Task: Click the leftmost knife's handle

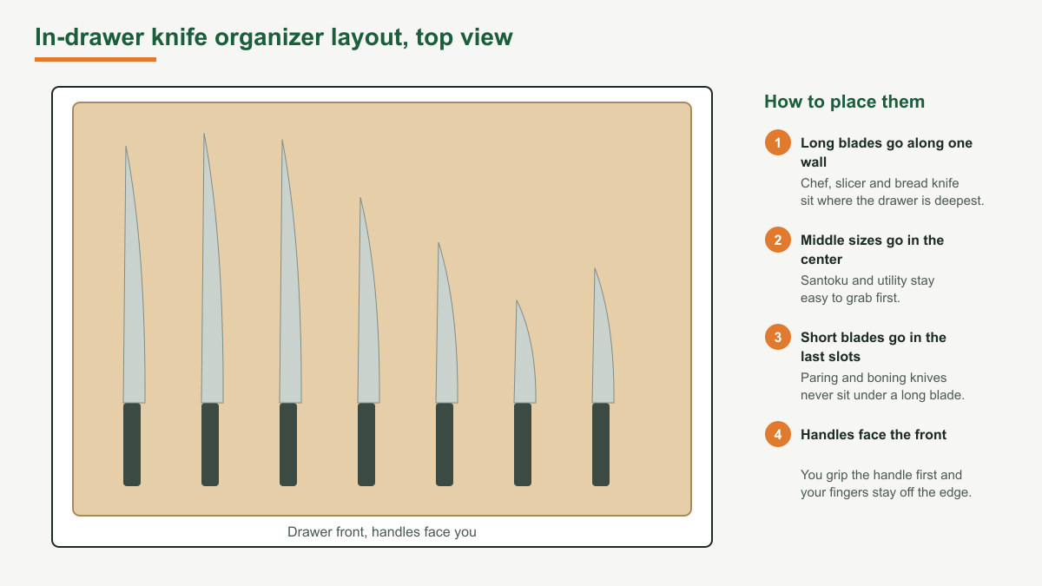Action: tap(132, 444)
